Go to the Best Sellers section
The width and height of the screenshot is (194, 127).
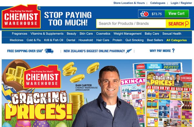tap(155, 40)
